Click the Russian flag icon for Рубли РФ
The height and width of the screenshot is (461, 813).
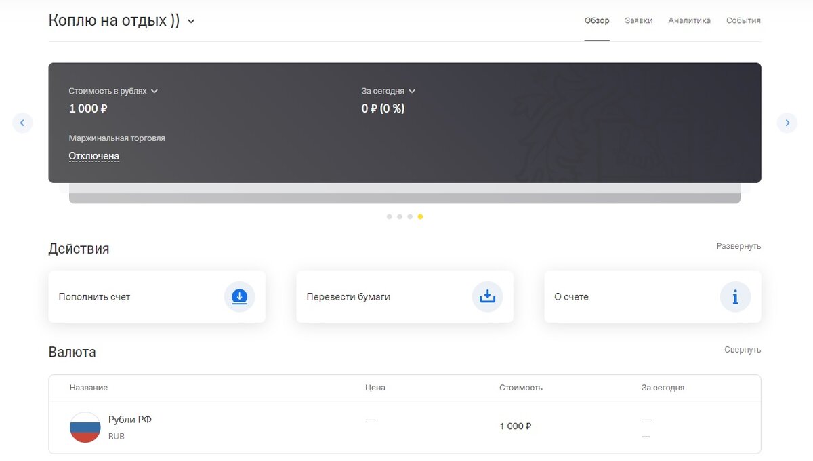coord(85,427)
